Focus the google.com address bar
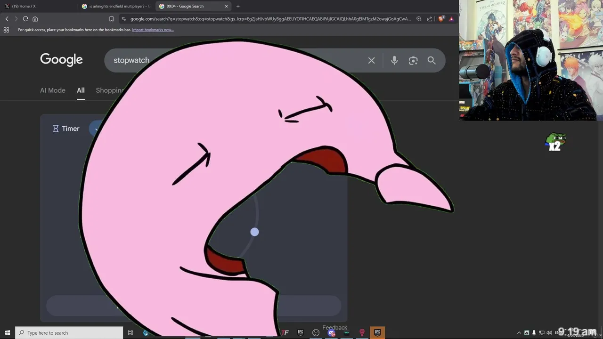This screenshot has width=603, height=339. coord(270,19)
